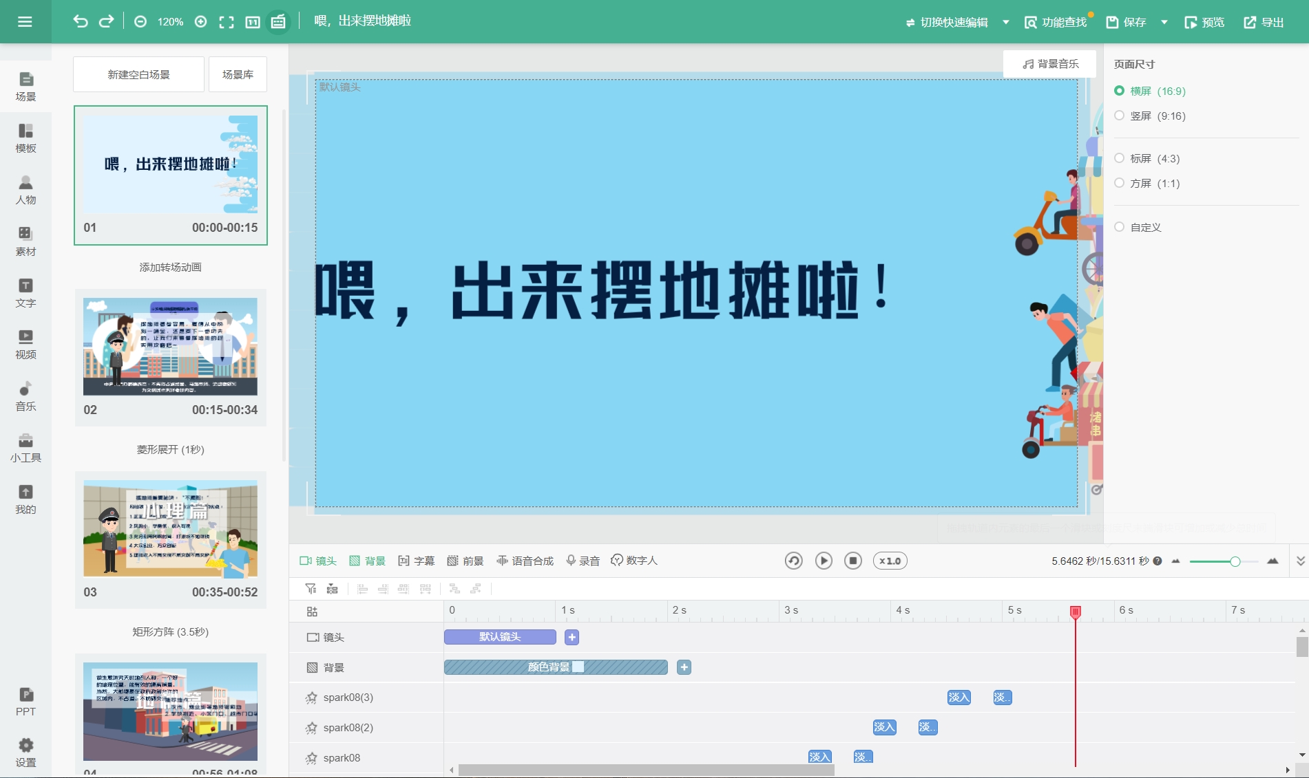
Task: Click 功能查找 button
Action: (x=1056, y=22)
